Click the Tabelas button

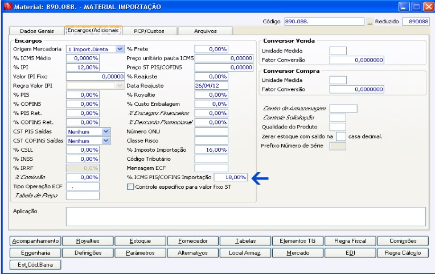(x=245, y=241)
